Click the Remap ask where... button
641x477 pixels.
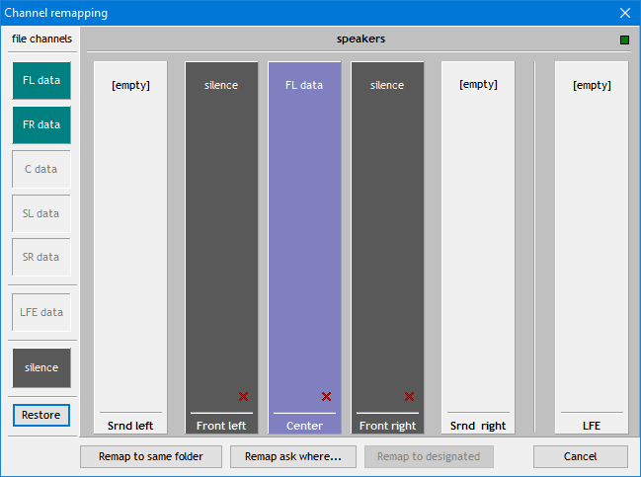point(292,456)
